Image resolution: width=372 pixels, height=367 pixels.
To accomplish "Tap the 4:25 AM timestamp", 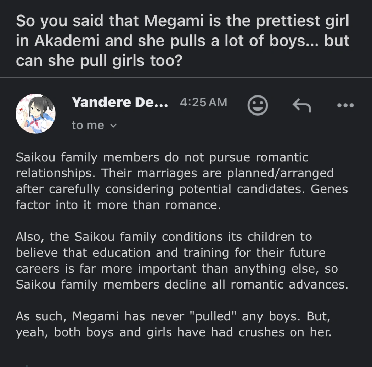I will click(x=203, y=103).
